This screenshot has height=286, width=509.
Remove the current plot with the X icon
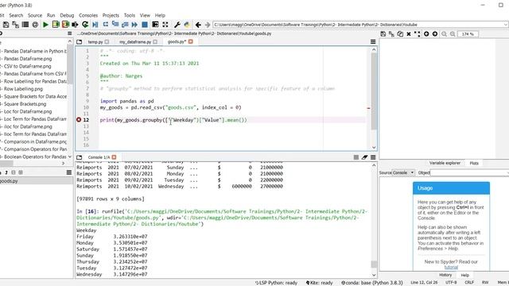409,34
